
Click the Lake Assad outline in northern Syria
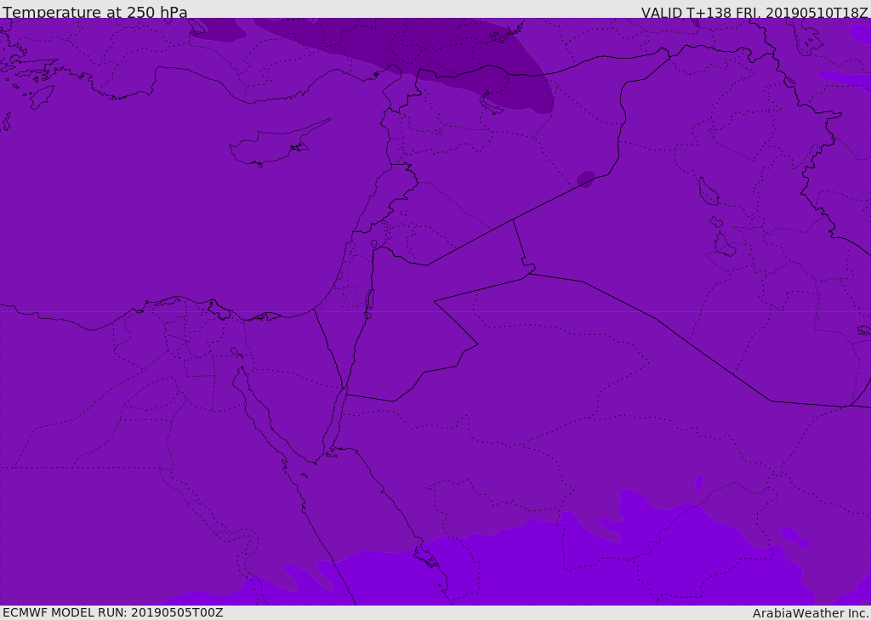tap(492, 104)
